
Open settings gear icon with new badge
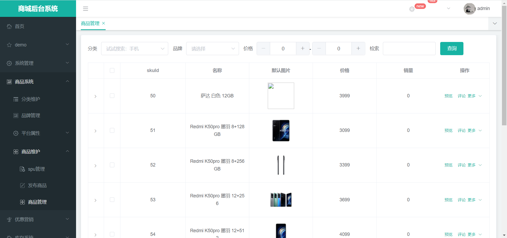pyautogui.click(x=412, y=9)
